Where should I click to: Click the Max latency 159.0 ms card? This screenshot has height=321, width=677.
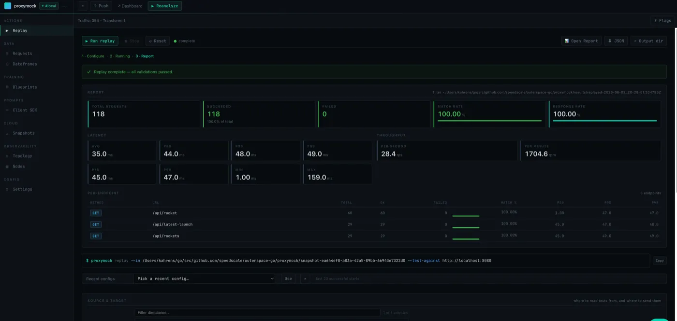coord(337,174)
